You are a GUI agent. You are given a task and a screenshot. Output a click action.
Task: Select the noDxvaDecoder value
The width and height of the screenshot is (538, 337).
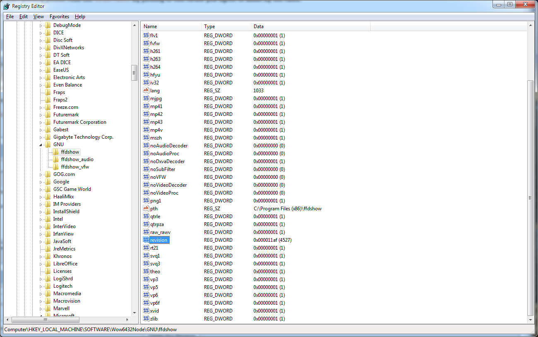point(168,161)
